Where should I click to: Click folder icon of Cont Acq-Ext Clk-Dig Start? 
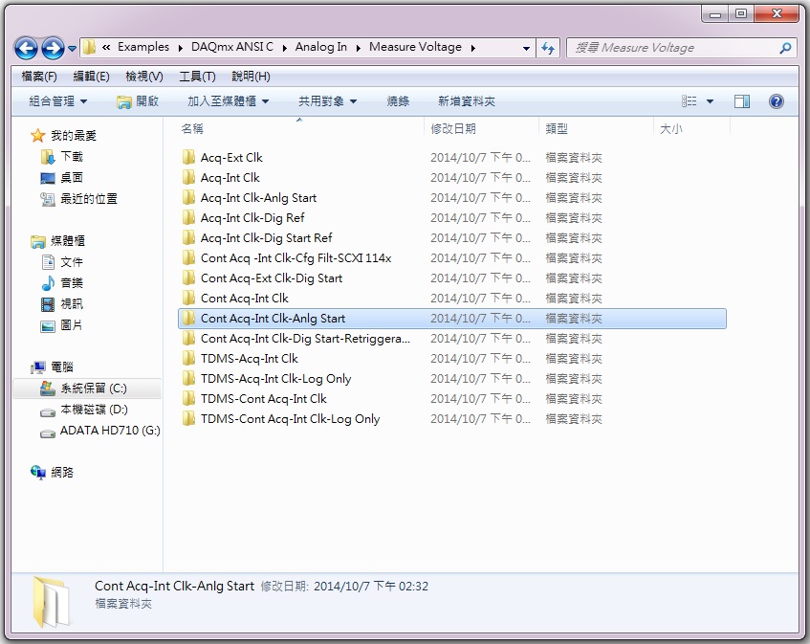click(x=189, y=278)
